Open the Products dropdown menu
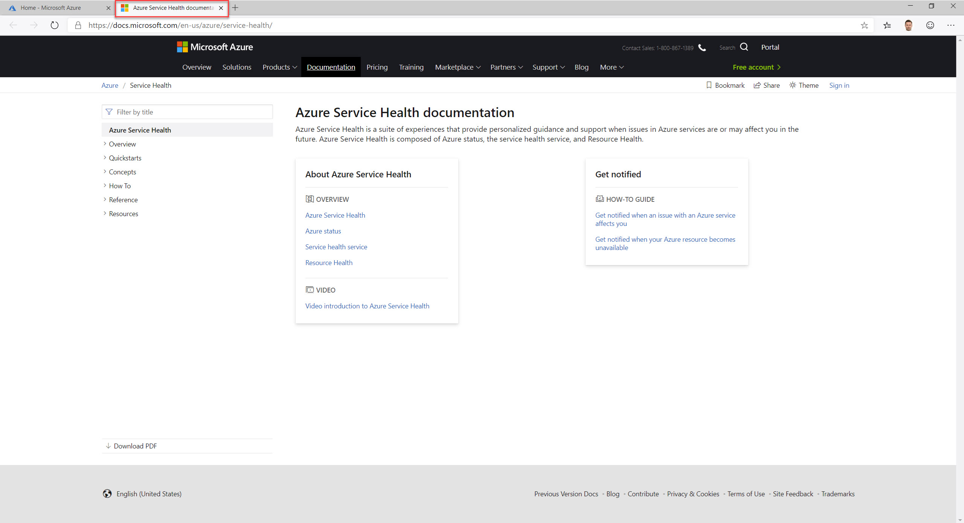Viewport: 964px width, 523px height. point(280,67)
